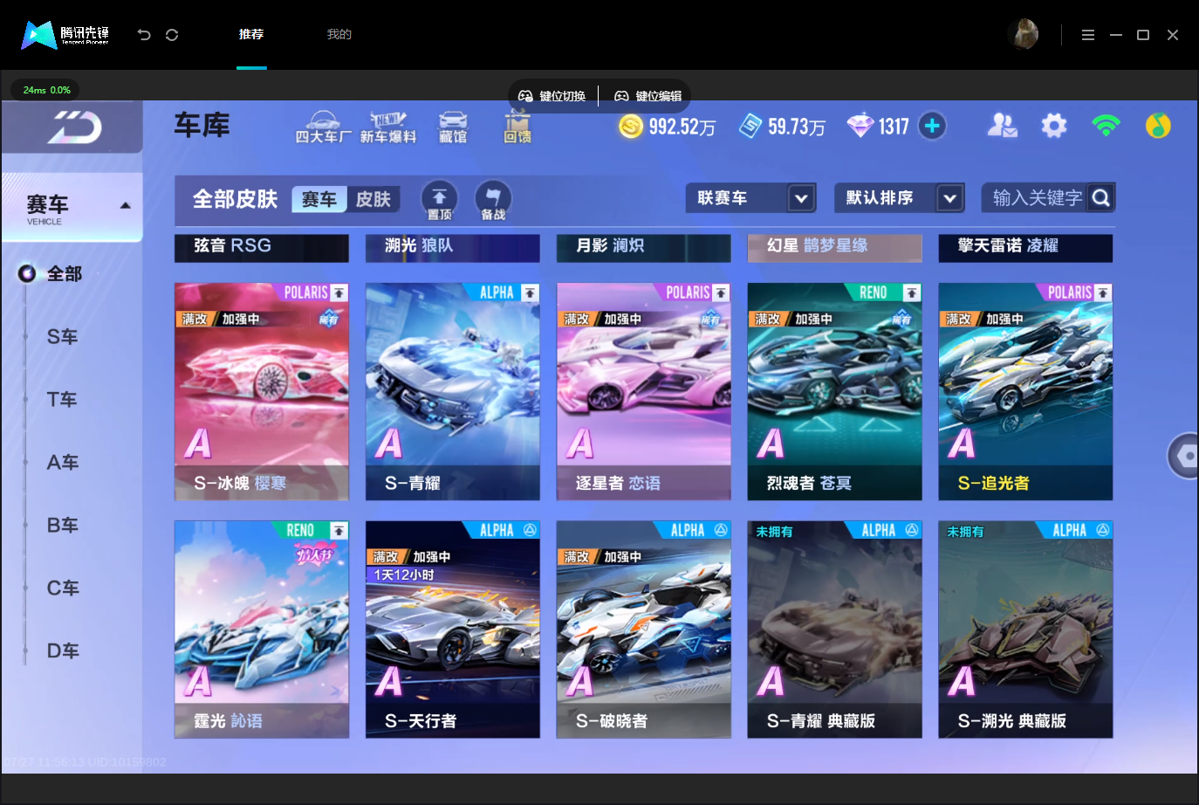Open the 回馈 gift icon
1199x805 pixels.
point(517,127)
